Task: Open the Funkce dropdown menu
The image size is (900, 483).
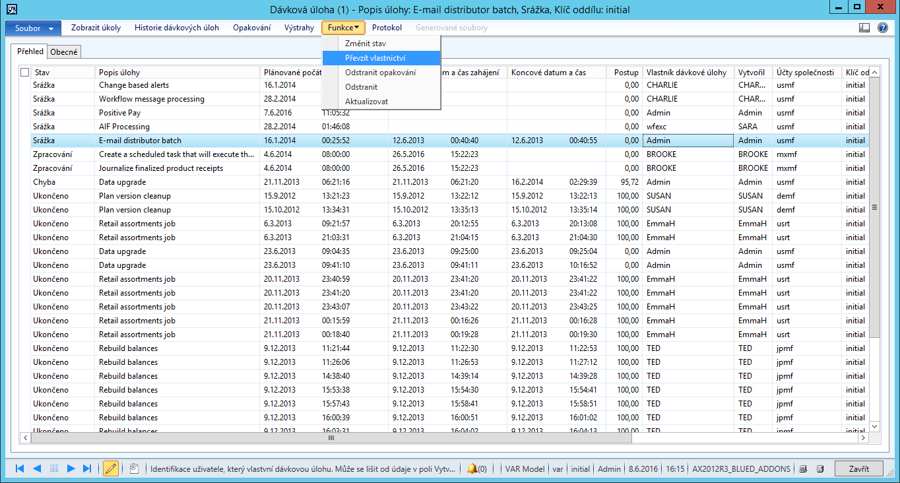Action: click(x=342, y=28)
